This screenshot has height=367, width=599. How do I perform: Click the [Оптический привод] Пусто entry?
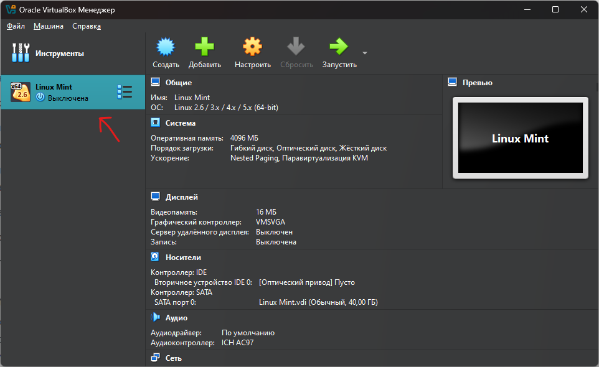307,282
